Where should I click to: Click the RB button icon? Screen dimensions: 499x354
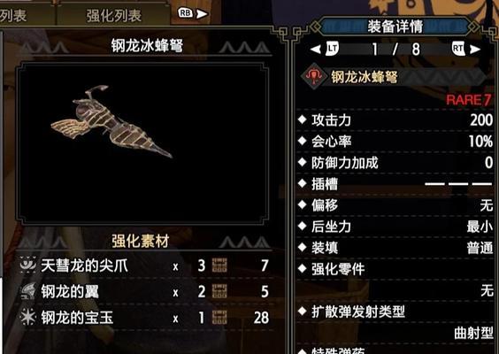[186, 13]
